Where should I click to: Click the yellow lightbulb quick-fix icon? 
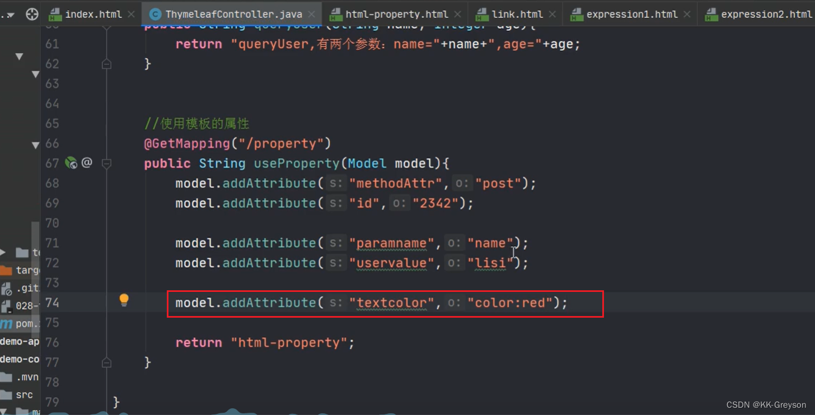124,300
